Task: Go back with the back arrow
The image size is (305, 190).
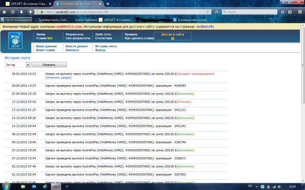Action: [x=30, y=12]
